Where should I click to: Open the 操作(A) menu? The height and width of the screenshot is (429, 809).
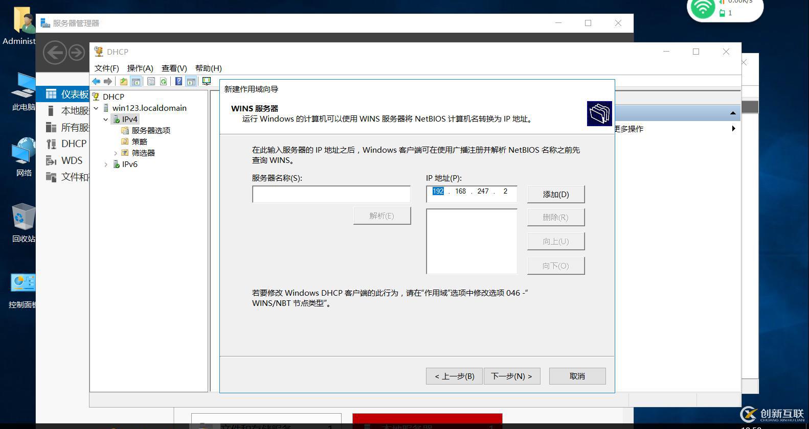click(x=140, y=68)
